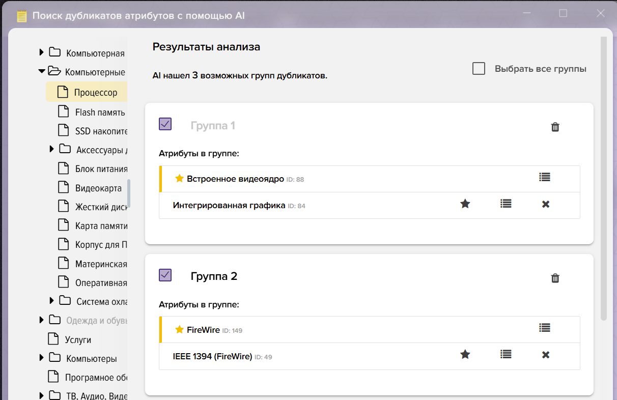Select Жесткий диск tree item

(x=101, y=207)
